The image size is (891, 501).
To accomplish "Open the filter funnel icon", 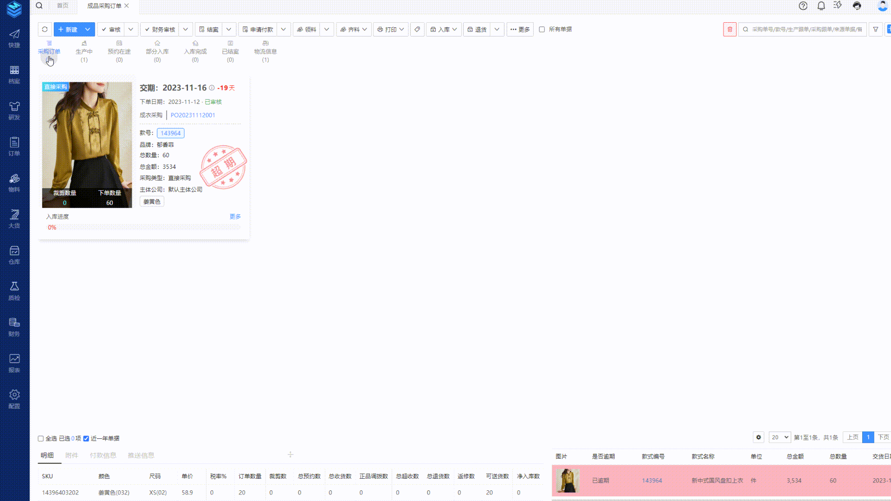I will 875,29.
